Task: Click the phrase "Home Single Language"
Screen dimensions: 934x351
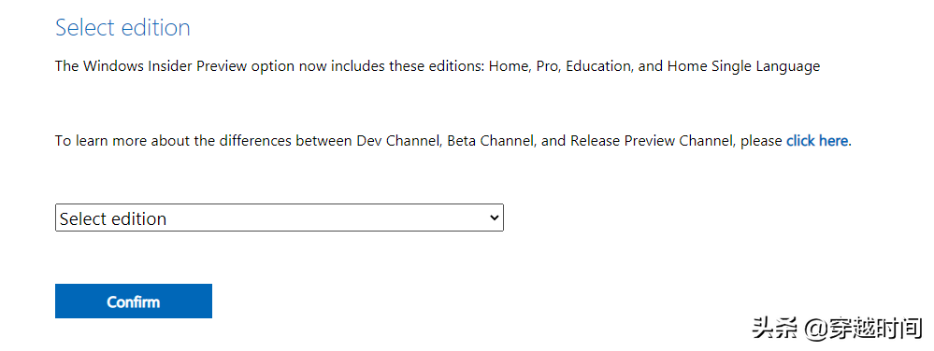Action: 743,66
